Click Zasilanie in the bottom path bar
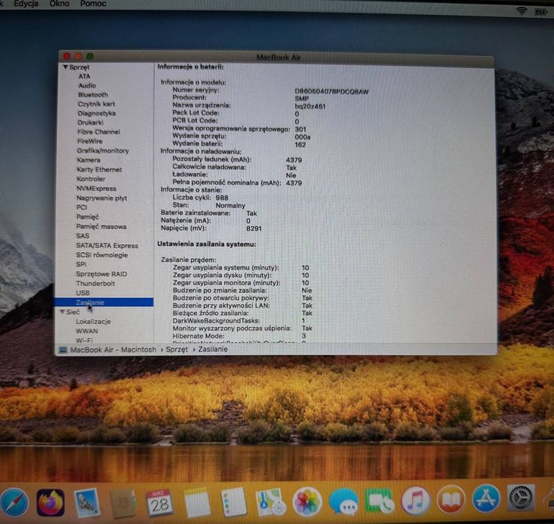Image resolution: width=554 pixels, height=524 pixels. pyautogui.click(x=213, y=349)
